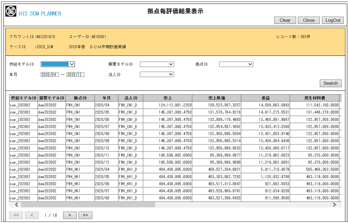
Task: Click the HIS SCM Planner logo icon
Action: (x=11, y=12)
